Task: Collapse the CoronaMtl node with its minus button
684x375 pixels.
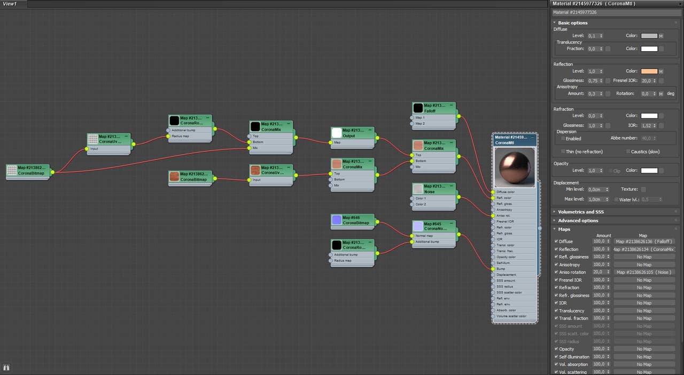Action: [x=533, y=137]
